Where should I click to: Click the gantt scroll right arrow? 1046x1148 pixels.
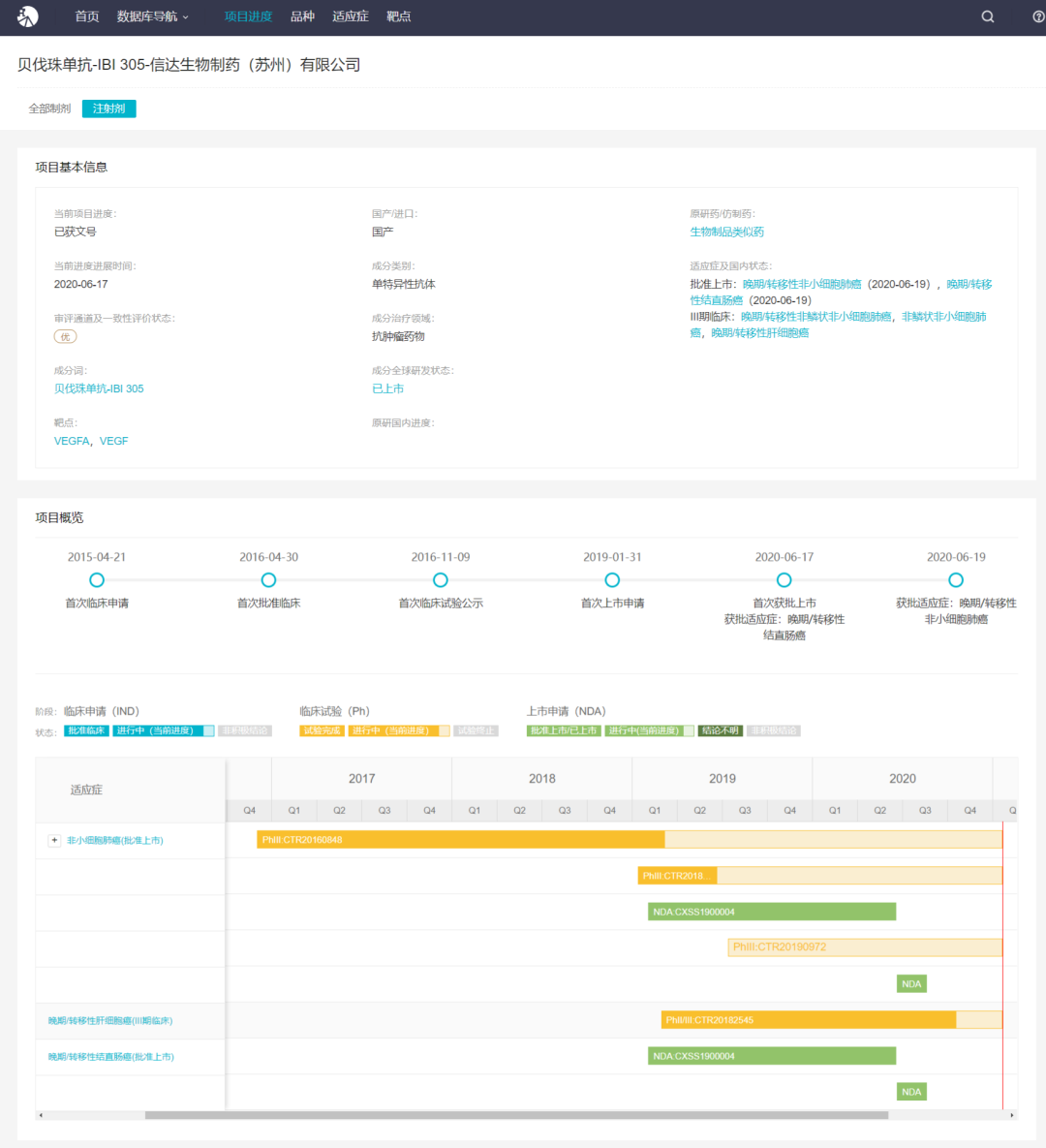[1011, 1115]
